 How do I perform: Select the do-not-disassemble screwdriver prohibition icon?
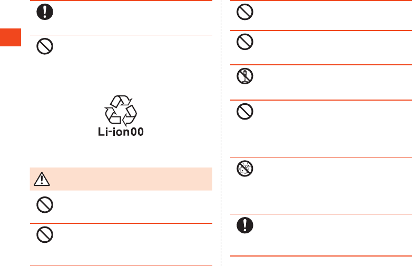(x=245, y=76)
